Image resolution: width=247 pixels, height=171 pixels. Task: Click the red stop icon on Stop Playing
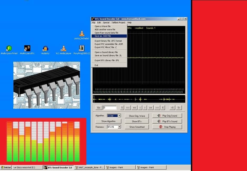[x=161, y=127]
